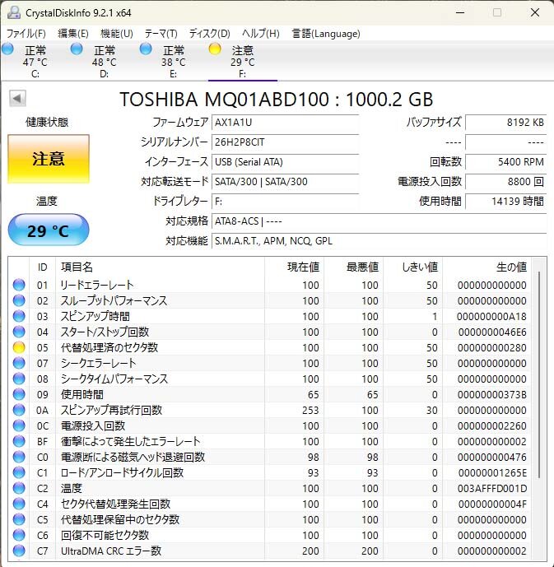
Task: Click blue status icon of 代替処理保留中のセクタ数
Action: click(x=19, y=519)
